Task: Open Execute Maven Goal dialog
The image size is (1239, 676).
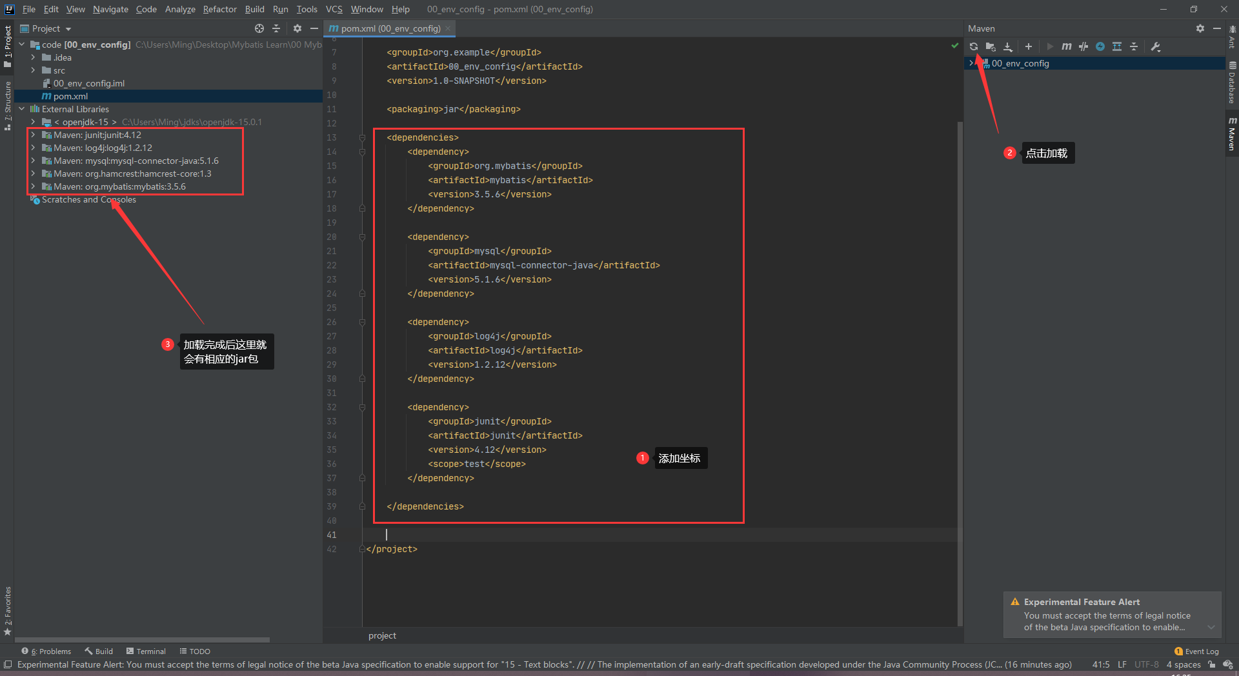Action: tap(1067, 46)
